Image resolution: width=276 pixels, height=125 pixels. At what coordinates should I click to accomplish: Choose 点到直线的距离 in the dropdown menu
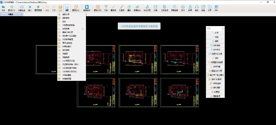point(71,25)
